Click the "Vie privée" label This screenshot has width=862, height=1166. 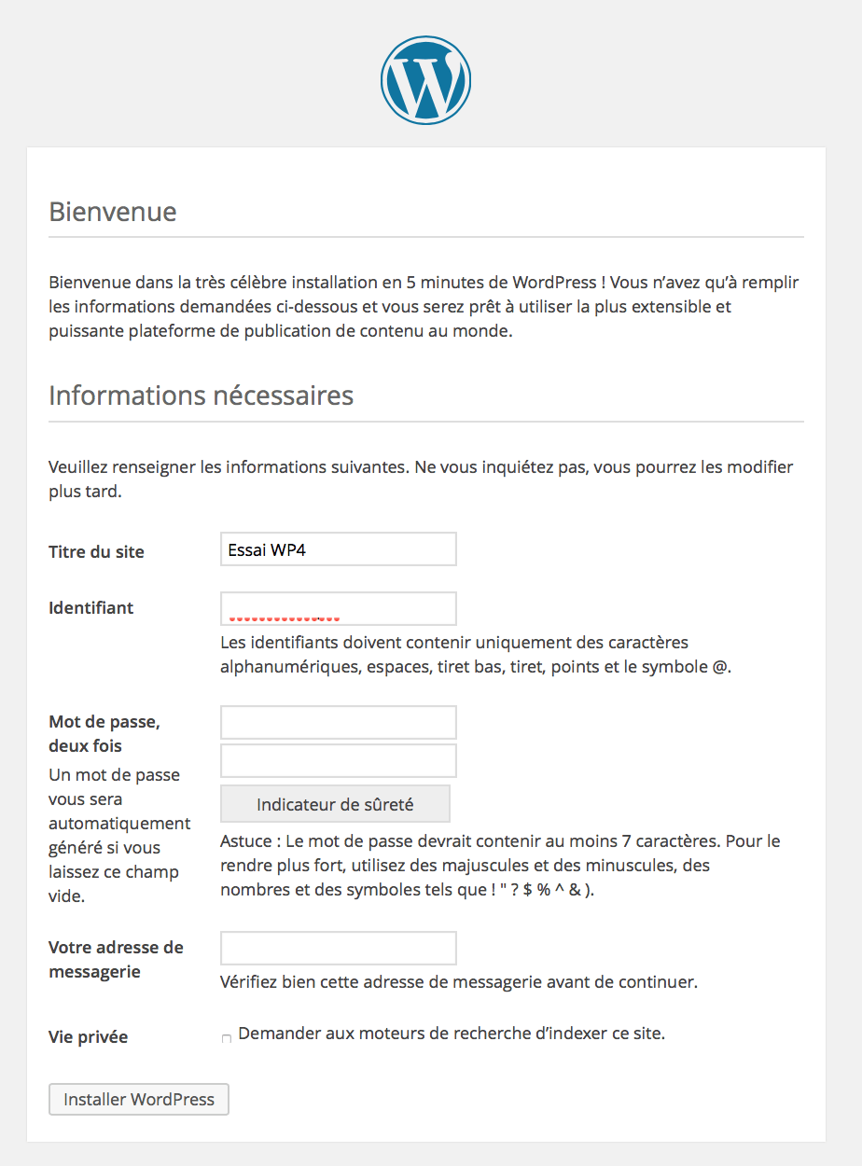[88, 1037]
